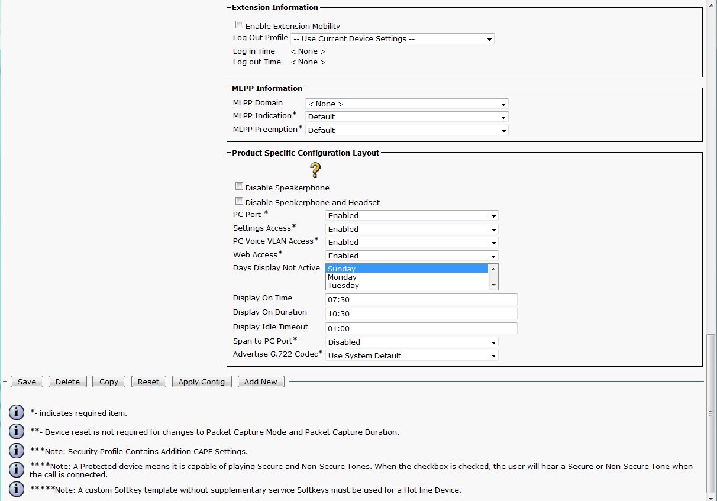Open the Log Out Profile dropdown
Screen dimensions: 717x501
pyautogui.click(x=392, y=39)
